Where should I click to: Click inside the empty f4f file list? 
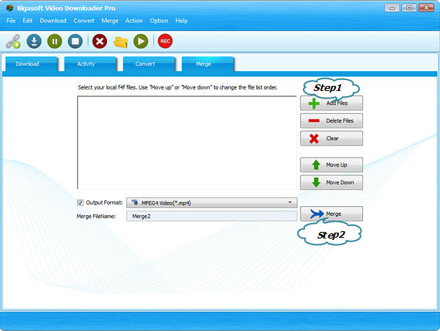[187, 142]
